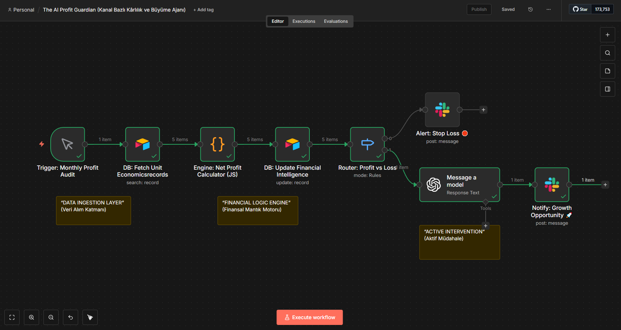Screen dimensions: 621x330
Task: Open the DB: Update Financial Intelligence Airtable node
Action: (x=292, y=144)
